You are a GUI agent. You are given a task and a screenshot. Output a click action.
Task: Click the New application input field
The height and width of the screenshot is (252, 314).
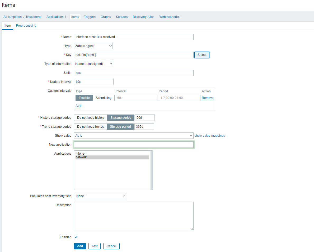(134, 145)
